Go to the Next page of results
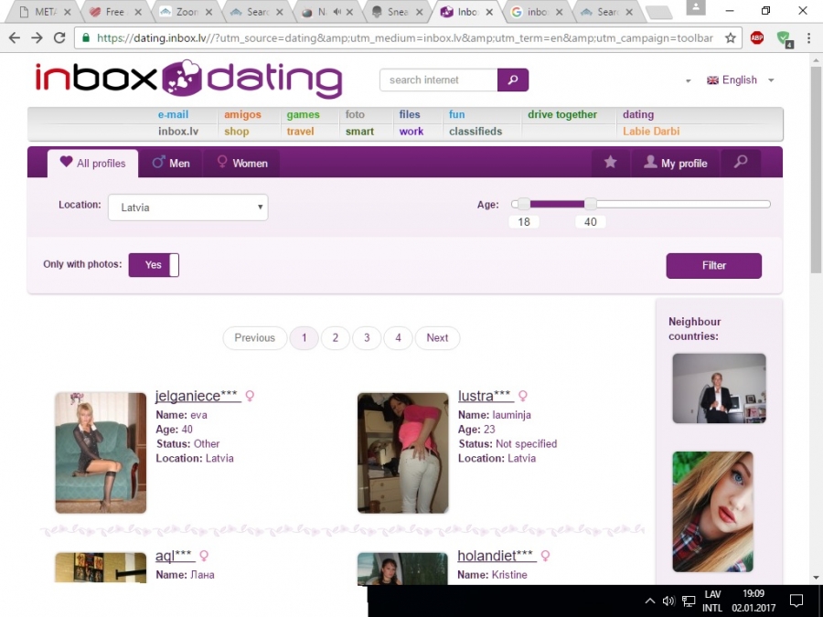The width and height of the screenshot is (823, 617). click(437, 338)
